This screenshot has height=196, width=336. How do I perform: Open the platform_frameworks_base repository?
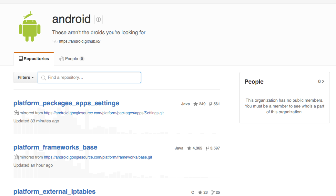(x=55, y=147)
